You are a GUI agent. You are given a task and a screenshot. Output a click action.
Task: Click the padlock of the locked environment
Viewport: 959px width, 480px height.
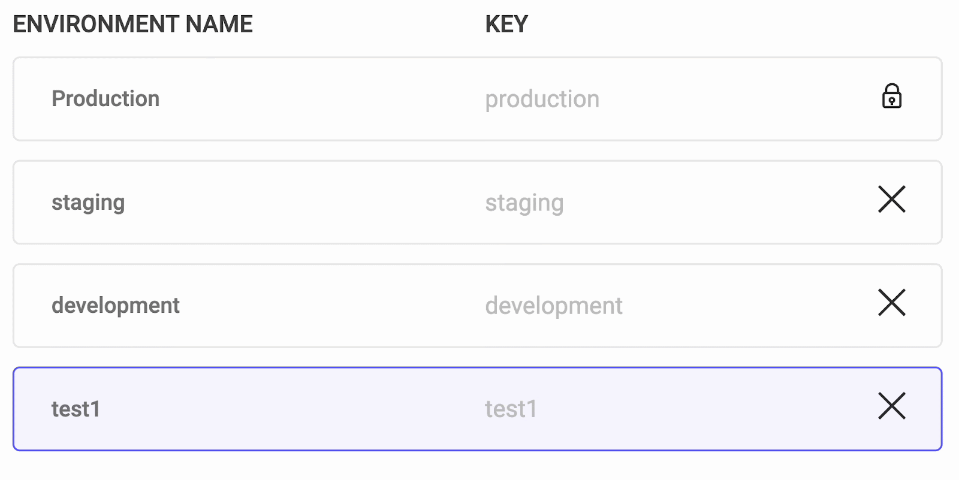[x=891, y=96]
